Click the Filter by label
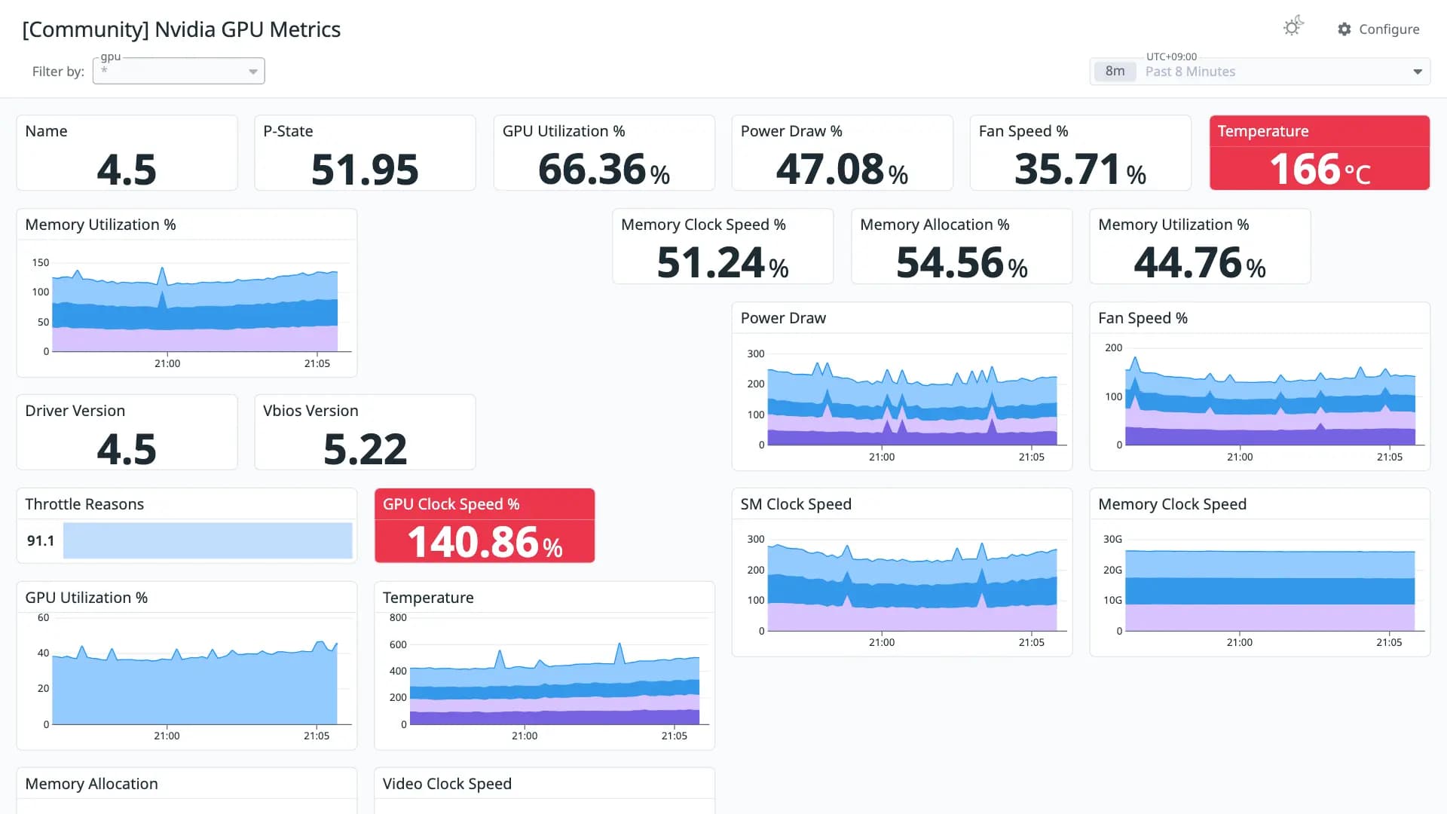This screenshot has height=814, width=1447. pyautogui.click(x=58, y=72)
